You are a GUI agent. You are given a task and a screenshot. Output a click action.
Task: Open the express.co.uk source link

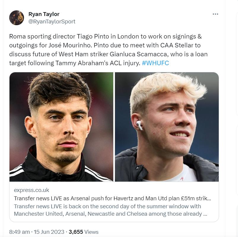click(x=31, y=190)
